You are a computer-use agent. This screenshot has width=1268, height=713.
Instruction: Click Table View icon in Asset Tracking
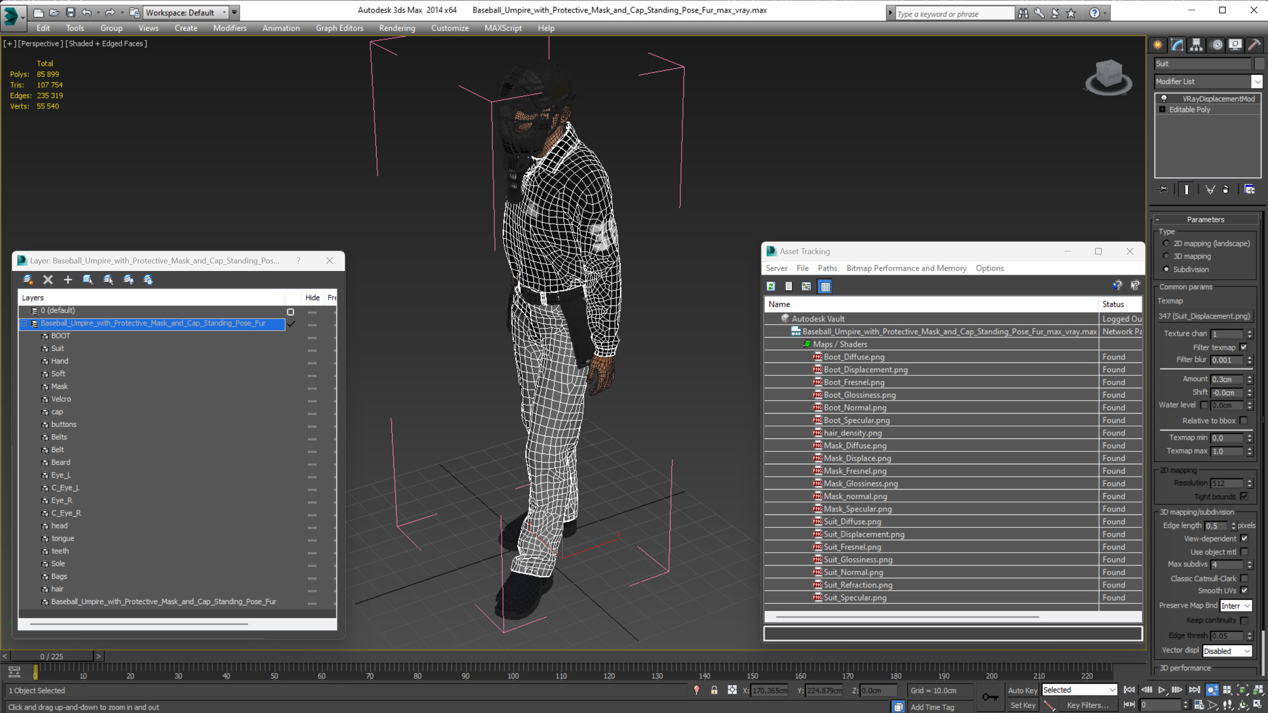[825, 286]
